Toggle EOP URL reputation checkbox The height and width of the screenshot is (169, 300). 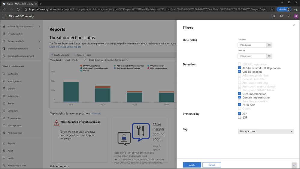pos(239,64)
